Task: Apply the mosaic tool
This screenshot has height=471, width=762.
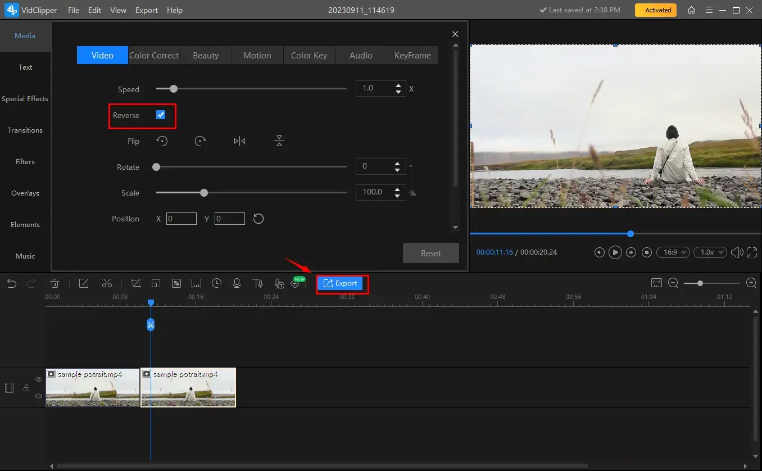Action: pyautogui.click(x=176, y=283)
